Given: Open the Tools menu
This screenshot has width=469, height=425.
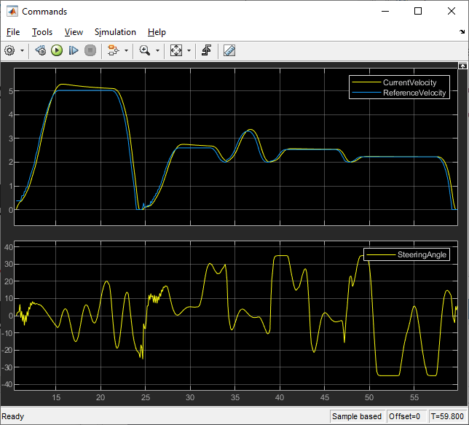Looking at the screenshot, I should coord(42,32).
